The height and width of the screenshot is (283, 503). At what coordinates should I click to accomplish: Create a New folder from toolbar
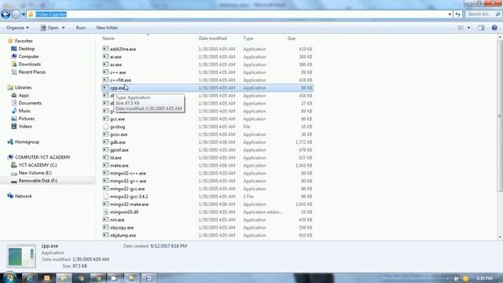pos(107,28)
